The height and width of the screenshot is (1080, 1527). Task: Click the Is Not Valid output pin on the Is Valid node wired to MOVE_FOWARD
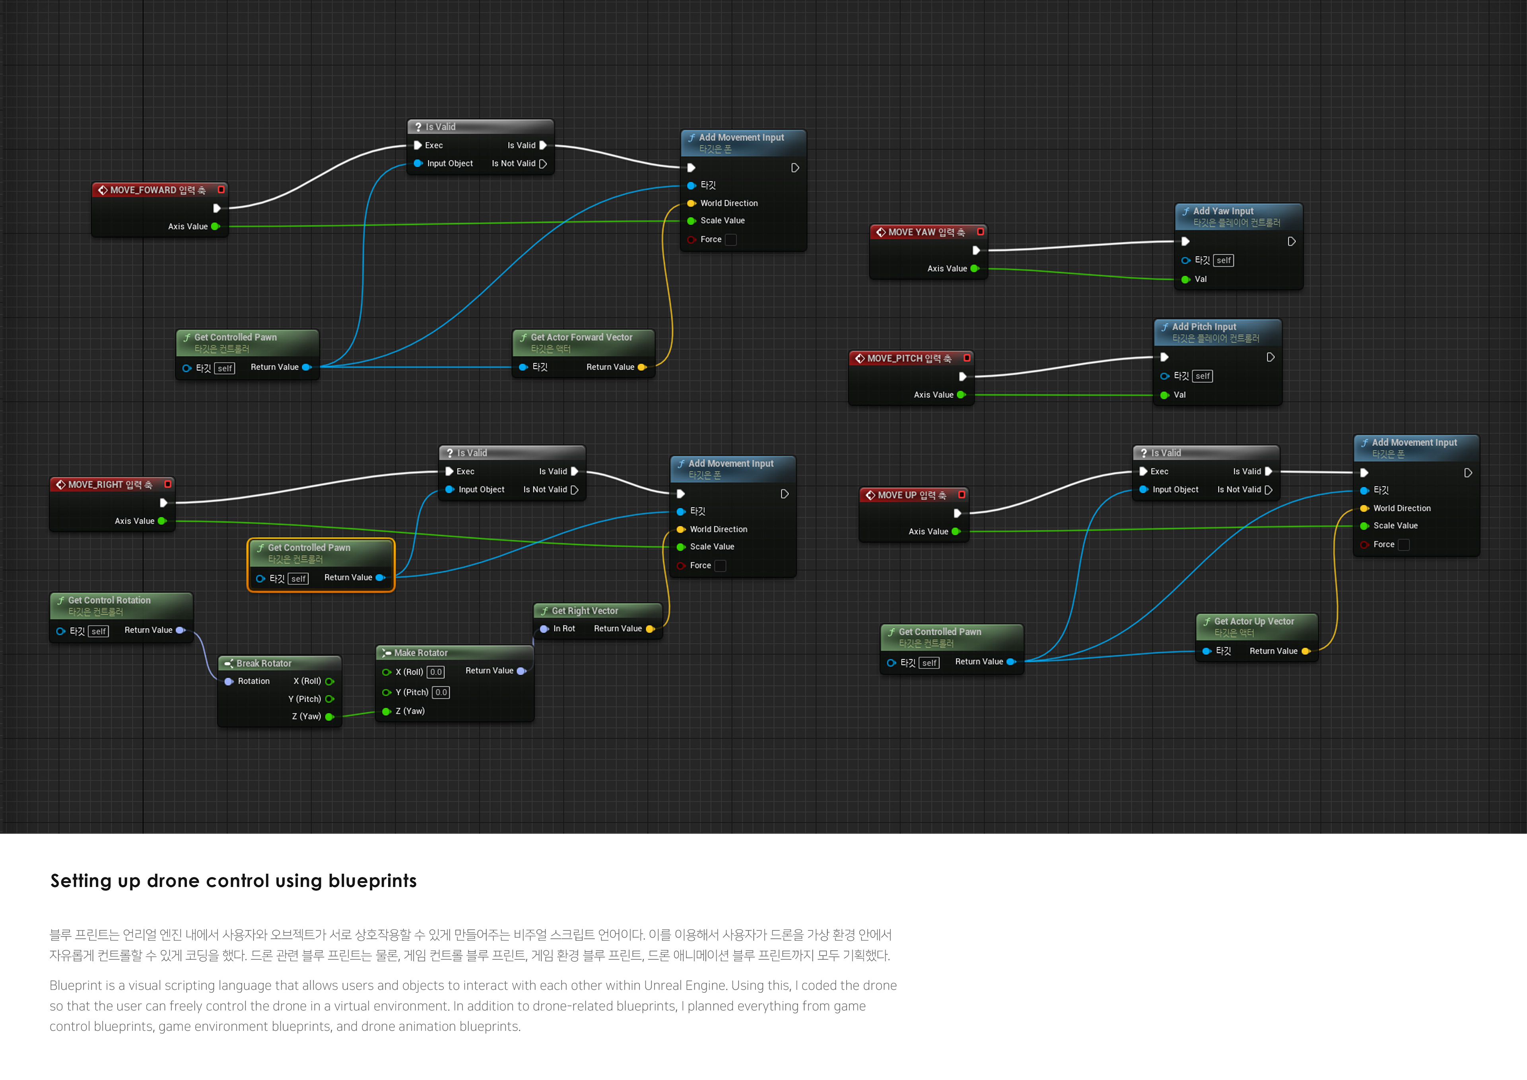click(x=543, y=164)
